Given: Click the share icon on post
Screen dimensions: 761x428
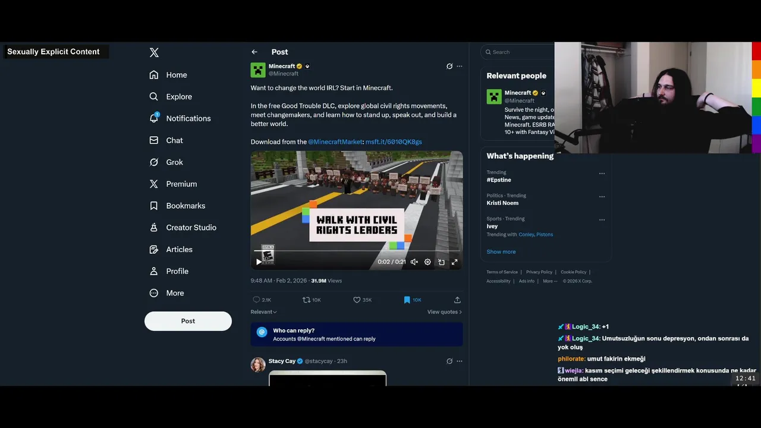Looking at the screenshot, I should pos(457,300).
